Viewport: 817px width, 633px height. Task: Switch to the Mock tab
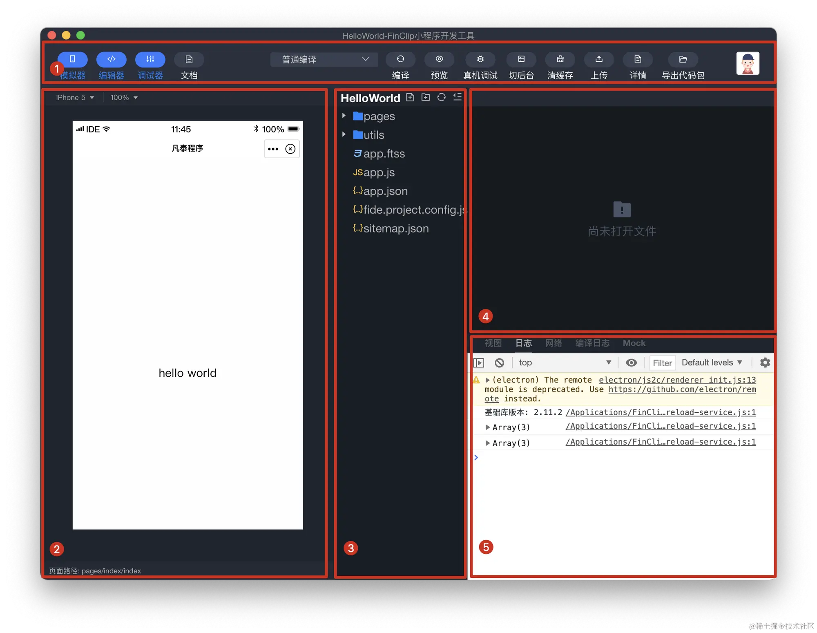point(634,343)
